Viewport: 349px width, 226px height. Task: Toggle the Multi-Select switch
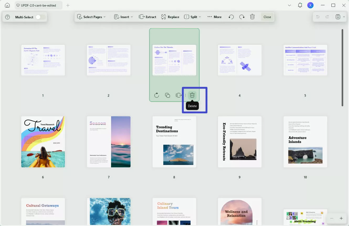pyautogui.click(x=40, y=17)
